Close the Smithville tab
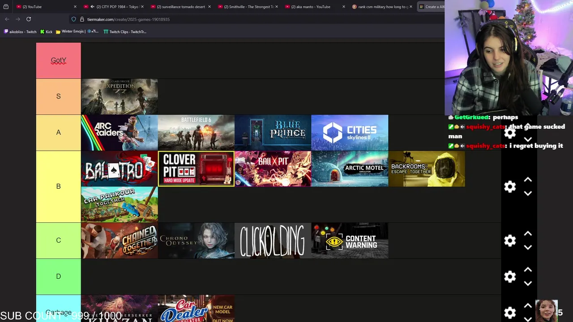 point(276,7)
